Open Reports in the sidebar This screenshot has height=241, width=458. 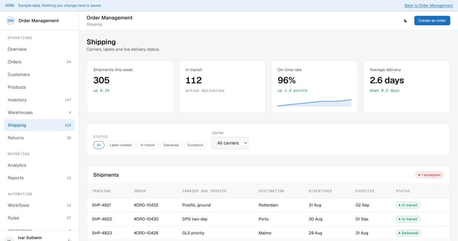coord(39,178)
